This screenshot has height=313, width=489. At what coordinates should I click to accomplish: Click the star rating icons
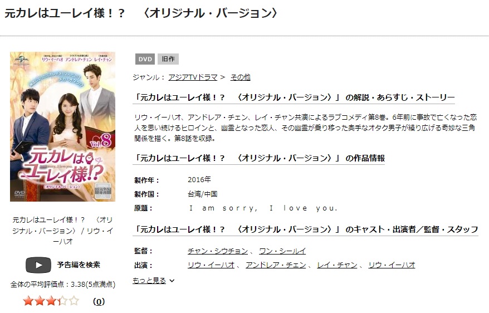click(x=51, y=301)
